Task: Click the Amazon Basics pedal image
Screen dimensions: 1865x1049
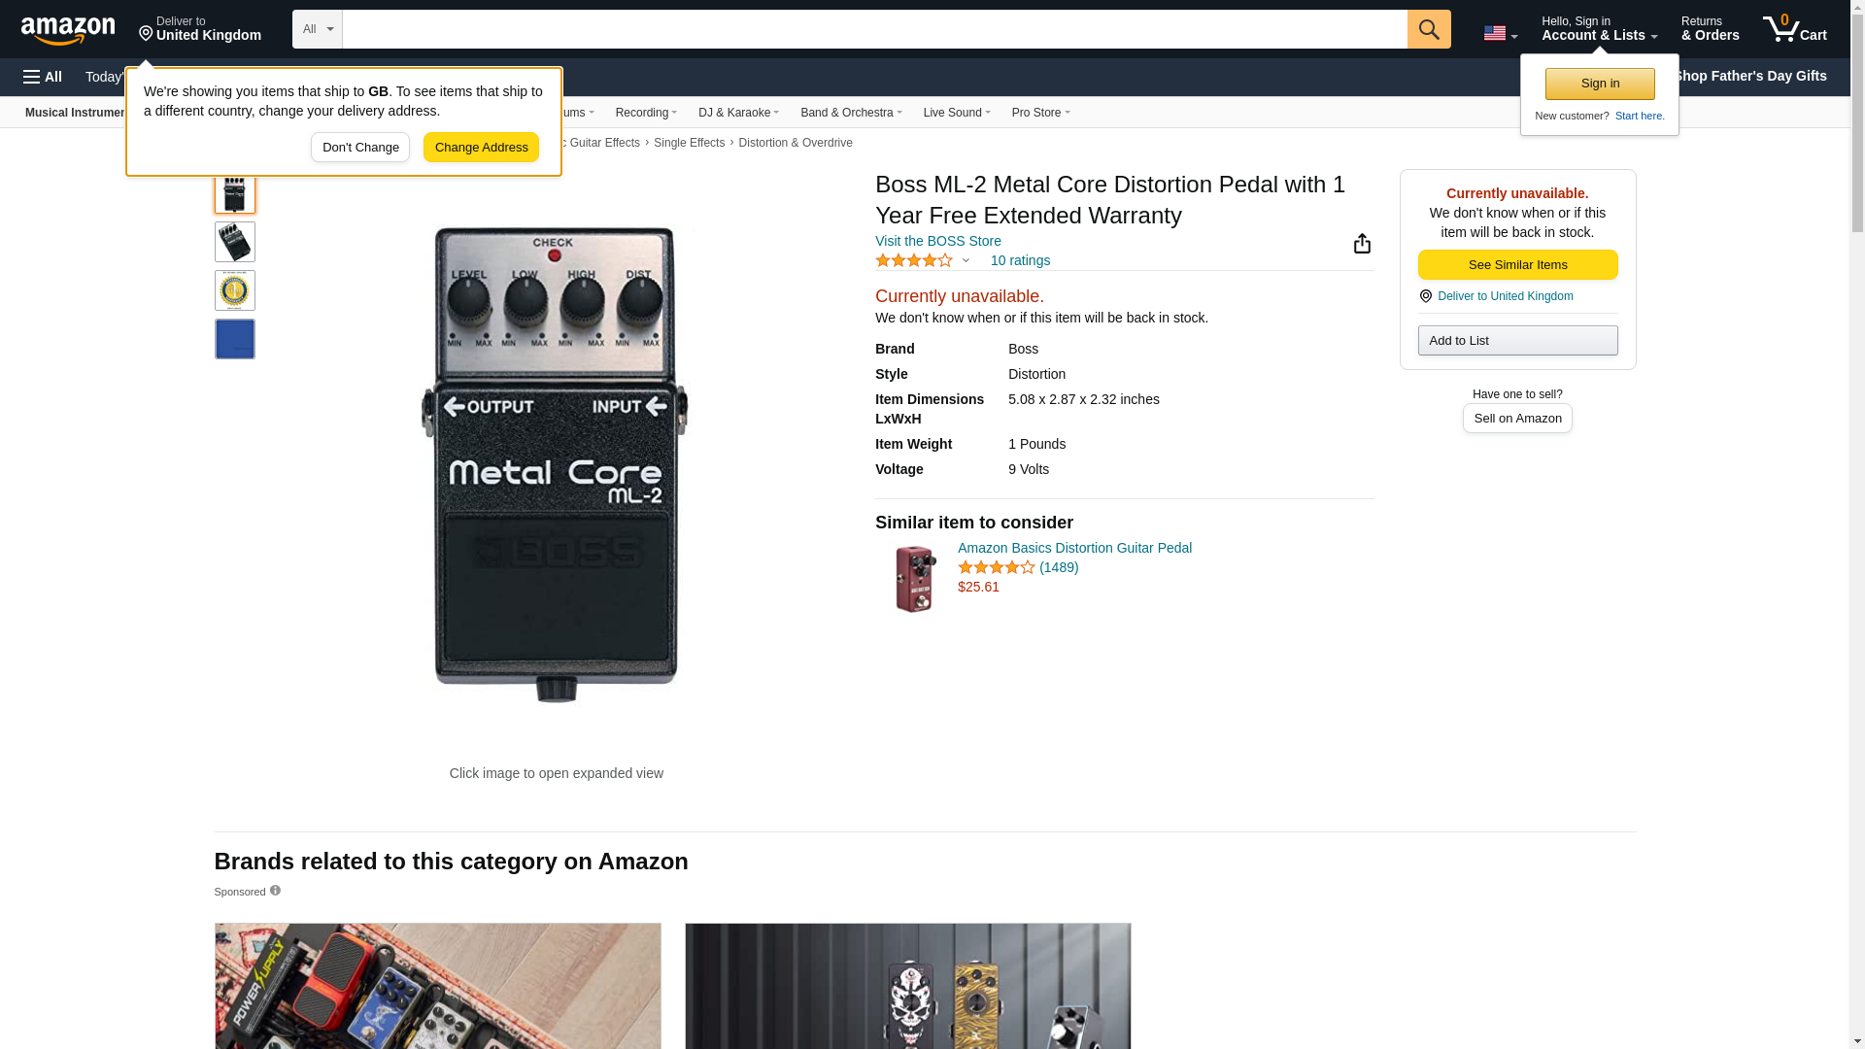Action: (914, 579)
